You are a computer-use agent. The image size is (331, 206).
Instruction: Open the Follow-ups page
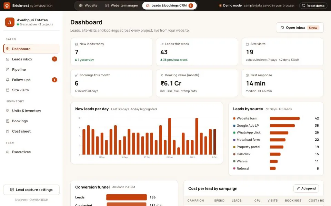(x=31, y=80)
